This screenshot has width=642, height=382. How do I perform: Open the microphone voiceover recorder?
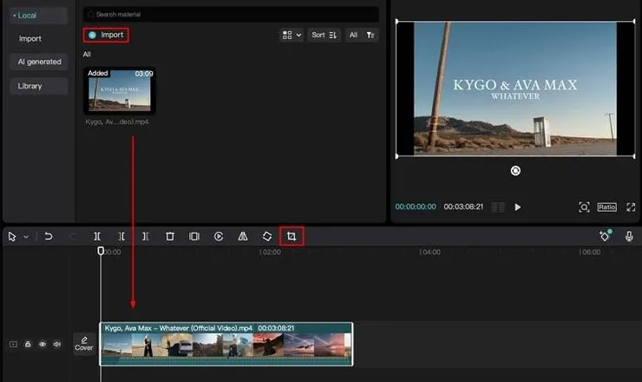tap(629, 236)
